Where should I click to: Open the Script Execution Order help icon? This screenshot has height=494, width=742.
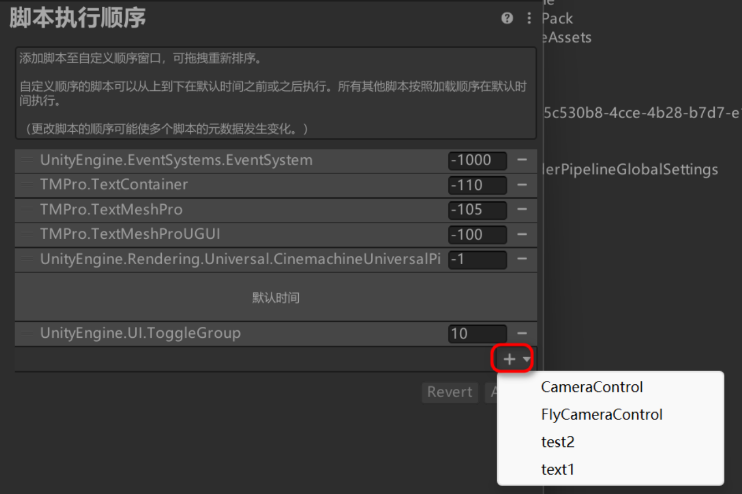tap(506, 18)
